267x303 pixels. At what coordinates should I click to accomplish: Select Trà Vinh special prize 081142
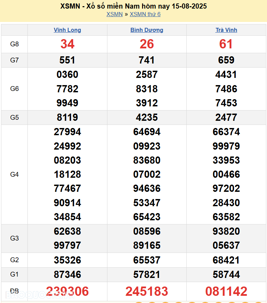click(226, 291)
